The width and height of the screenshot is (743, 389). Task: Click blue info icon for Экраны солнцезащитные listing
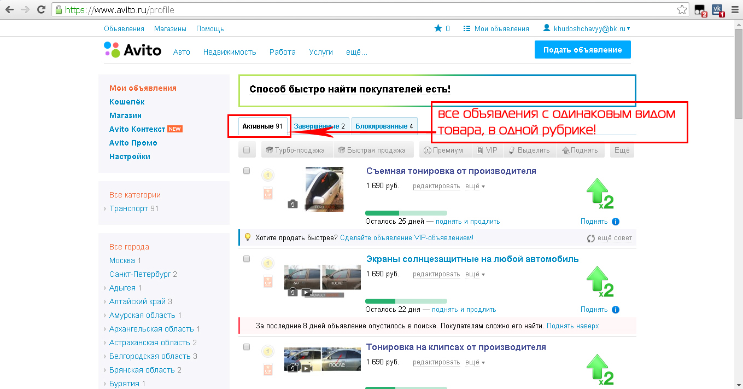[615, 309]
